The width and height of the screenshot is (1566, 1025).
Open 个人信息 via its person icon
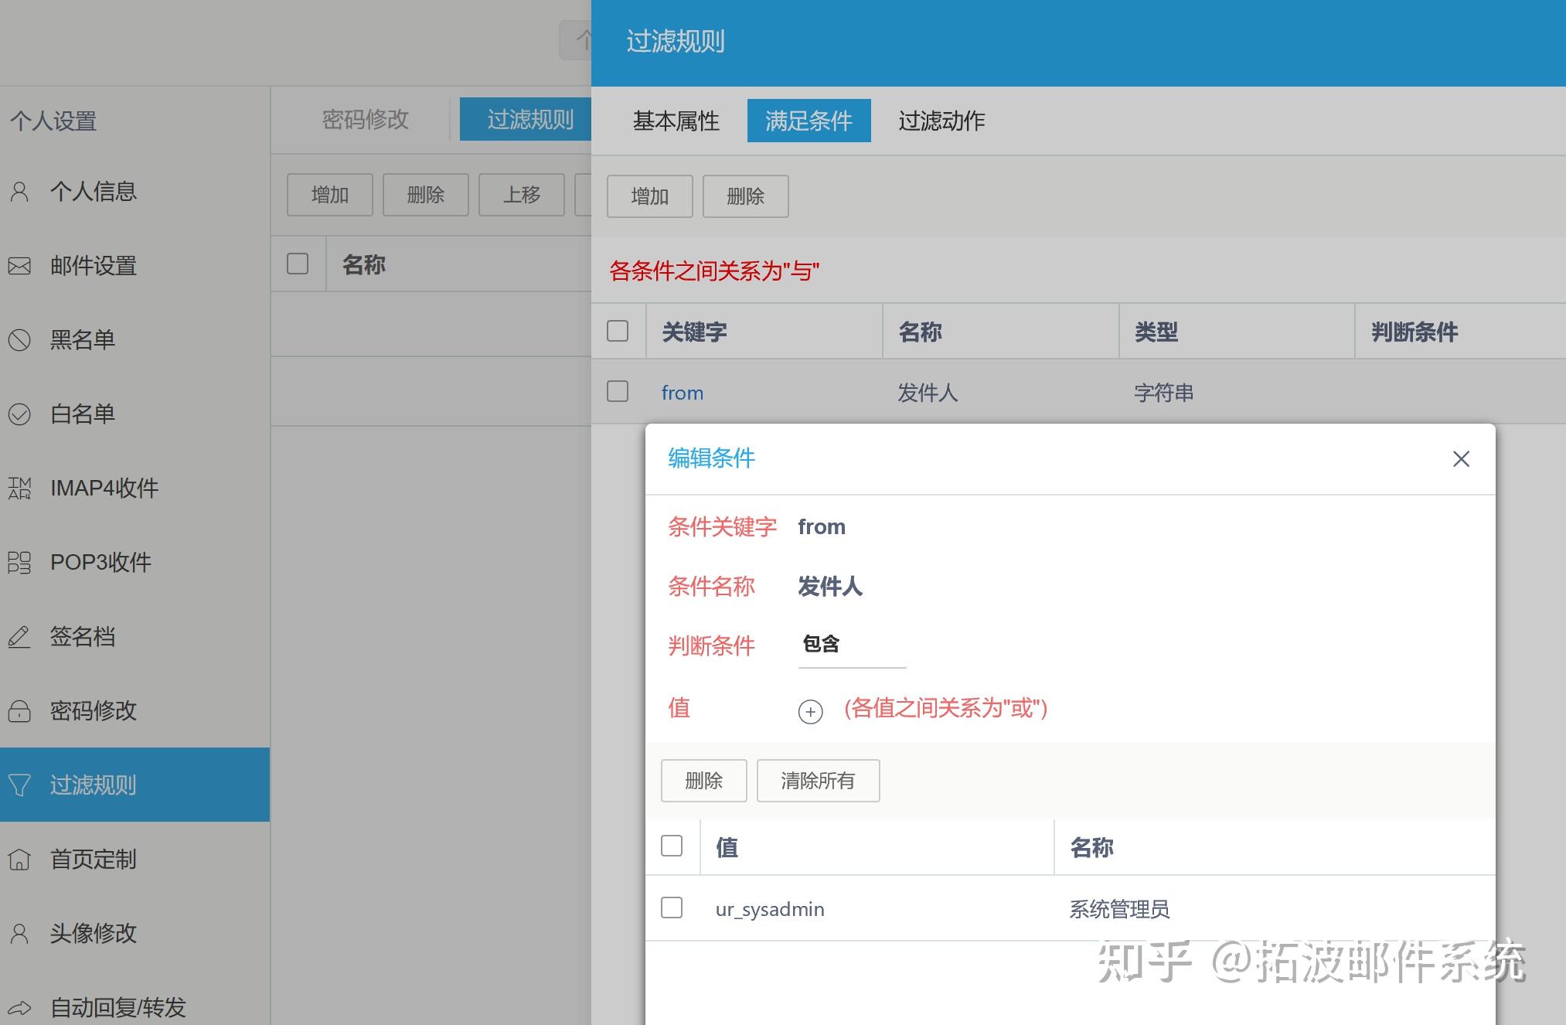tap(20, 192)
